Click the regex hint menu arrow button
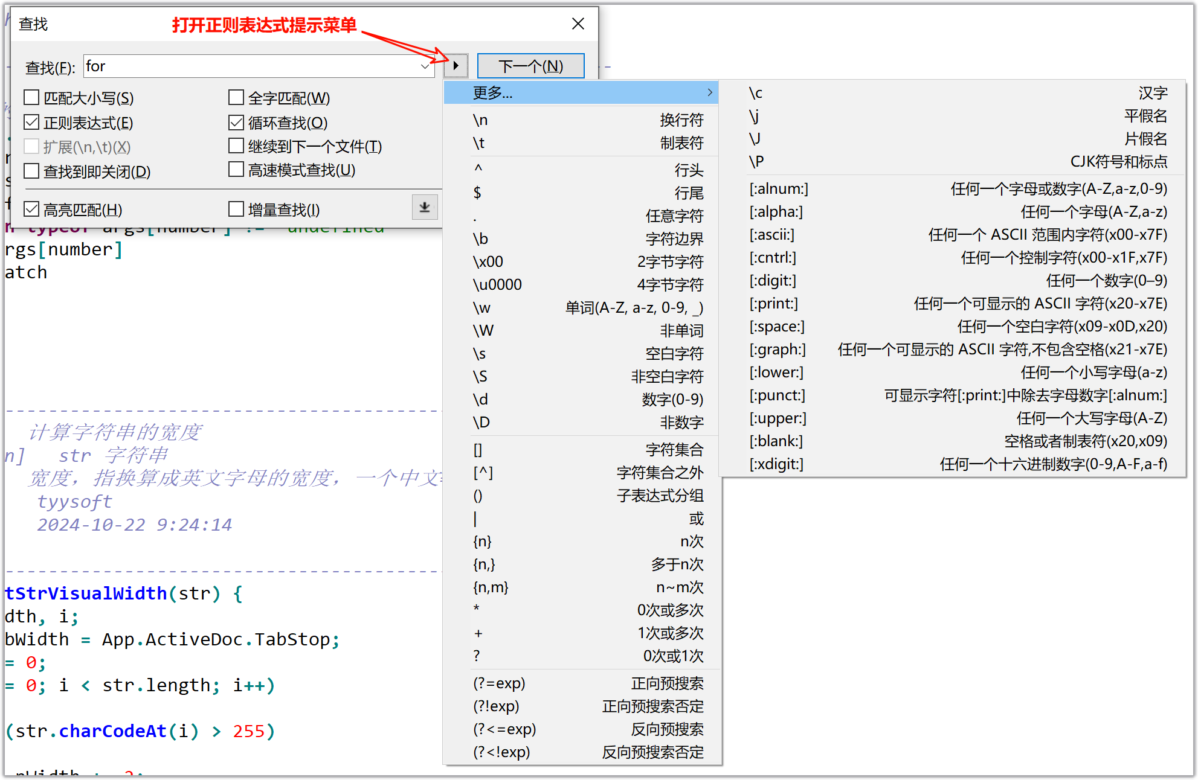Screen dimensions: 1198x780 pyautogui.click(x=456, y=66)
